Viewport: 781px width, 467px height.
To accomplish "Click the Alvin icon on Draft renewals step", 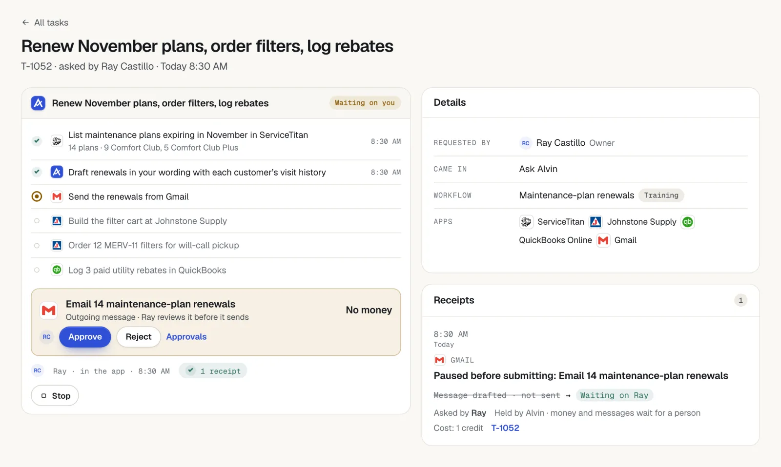I will pyautogui.click(x=57, y=172).
